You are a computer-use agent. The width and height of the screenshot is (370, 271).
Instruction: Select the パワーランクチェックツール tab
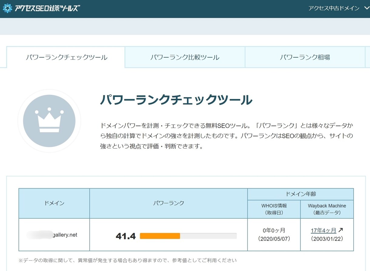[66, 57]
